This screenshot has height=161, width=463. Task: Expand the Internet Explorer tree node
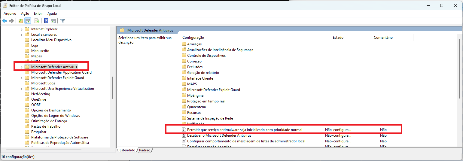click(21, 29)
